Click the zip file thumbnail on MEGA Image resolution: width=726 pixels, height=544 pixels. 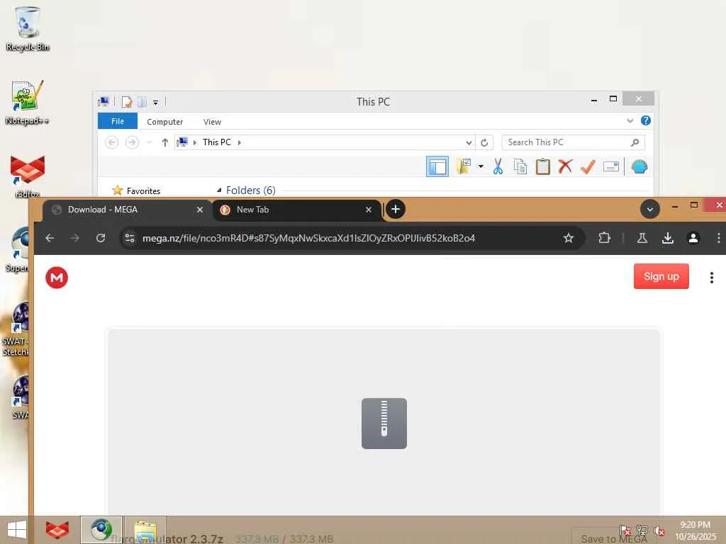(x=384, y=424)
